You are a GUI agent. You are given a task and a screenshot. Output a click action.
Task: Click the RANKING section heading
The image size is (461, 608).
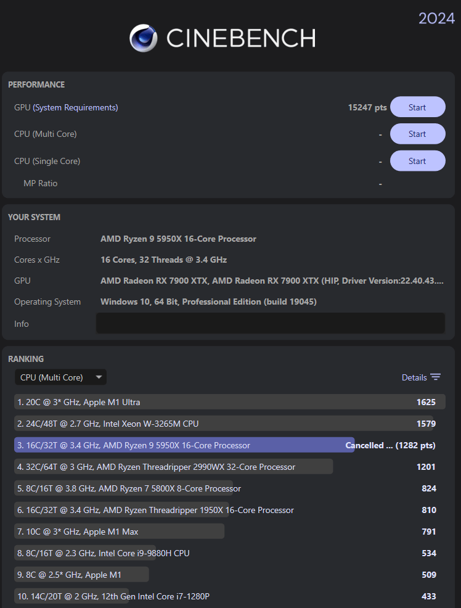pyautogui.click(x=26, y=359)
